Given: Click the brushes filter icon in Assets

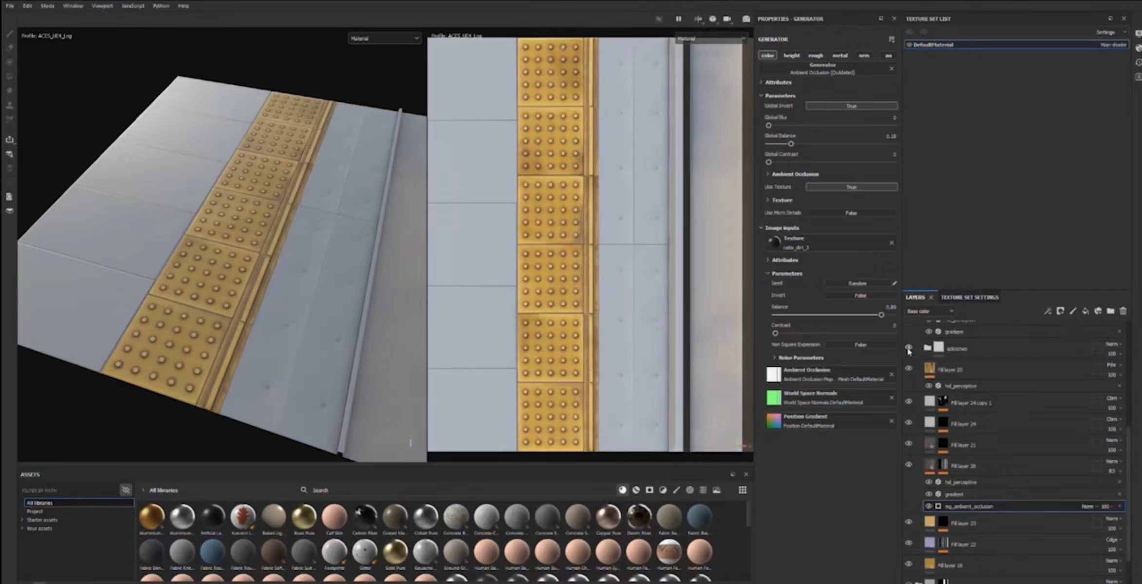Looking at the screenshot, I should [676, 490].
